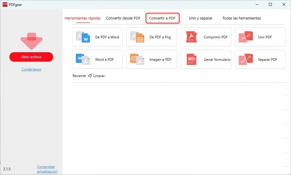Image resolution: width=291 pixels, height=175 pixels.
Task: Click the version number 2.1.5
Action: point(7,169)
